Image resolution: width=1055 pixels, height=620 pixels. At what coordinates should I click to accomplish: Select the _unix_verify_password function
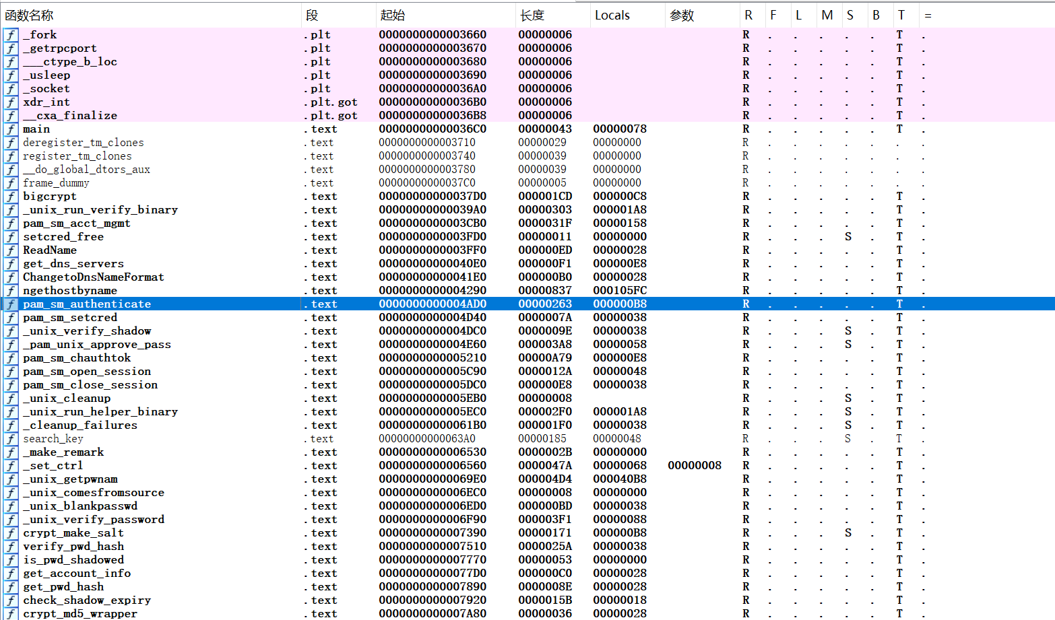tap(94, 520)
